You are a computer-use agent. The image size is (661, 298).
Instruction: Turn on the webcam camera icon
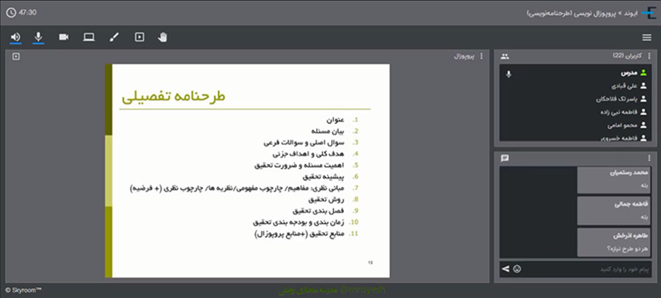coord(63,37)
